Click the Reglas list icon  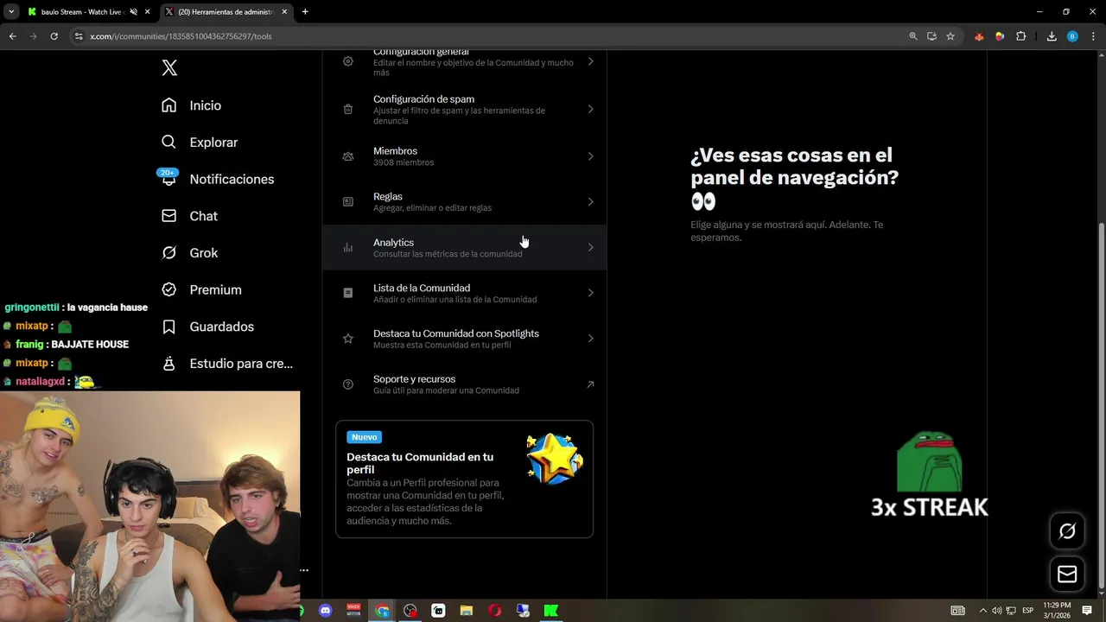[x=348, y=202]
